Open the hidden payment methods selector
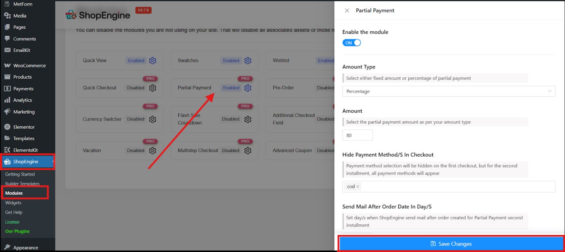This screenshot has width=565, height=252. click(456, 187)
